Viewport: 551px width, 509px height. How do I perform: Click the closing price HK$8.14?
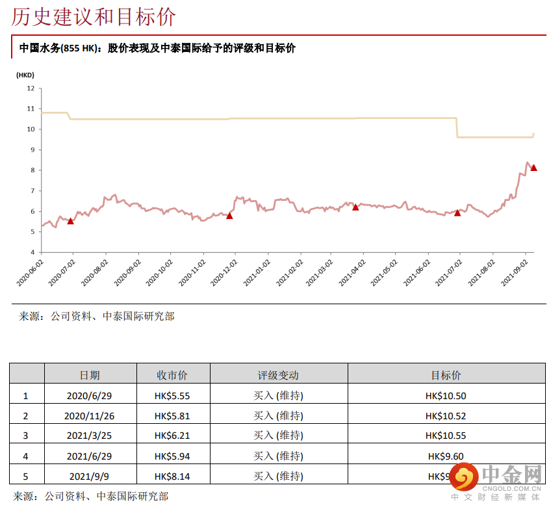(172, 476)
